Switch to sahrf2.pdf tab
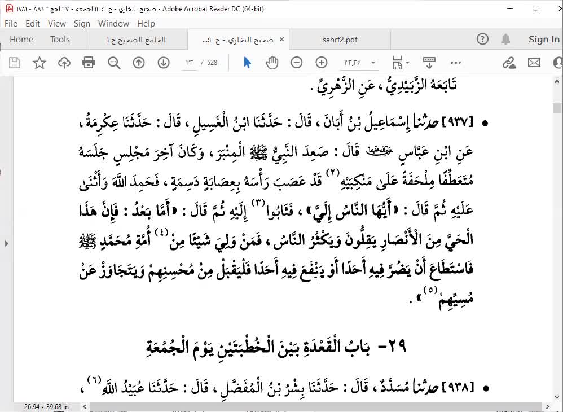This screenshot has width=563, height=412. (x=340, y=40)
